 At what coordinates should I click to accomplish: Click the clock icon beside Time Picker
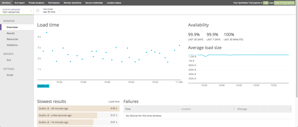(x=38, y=11)
